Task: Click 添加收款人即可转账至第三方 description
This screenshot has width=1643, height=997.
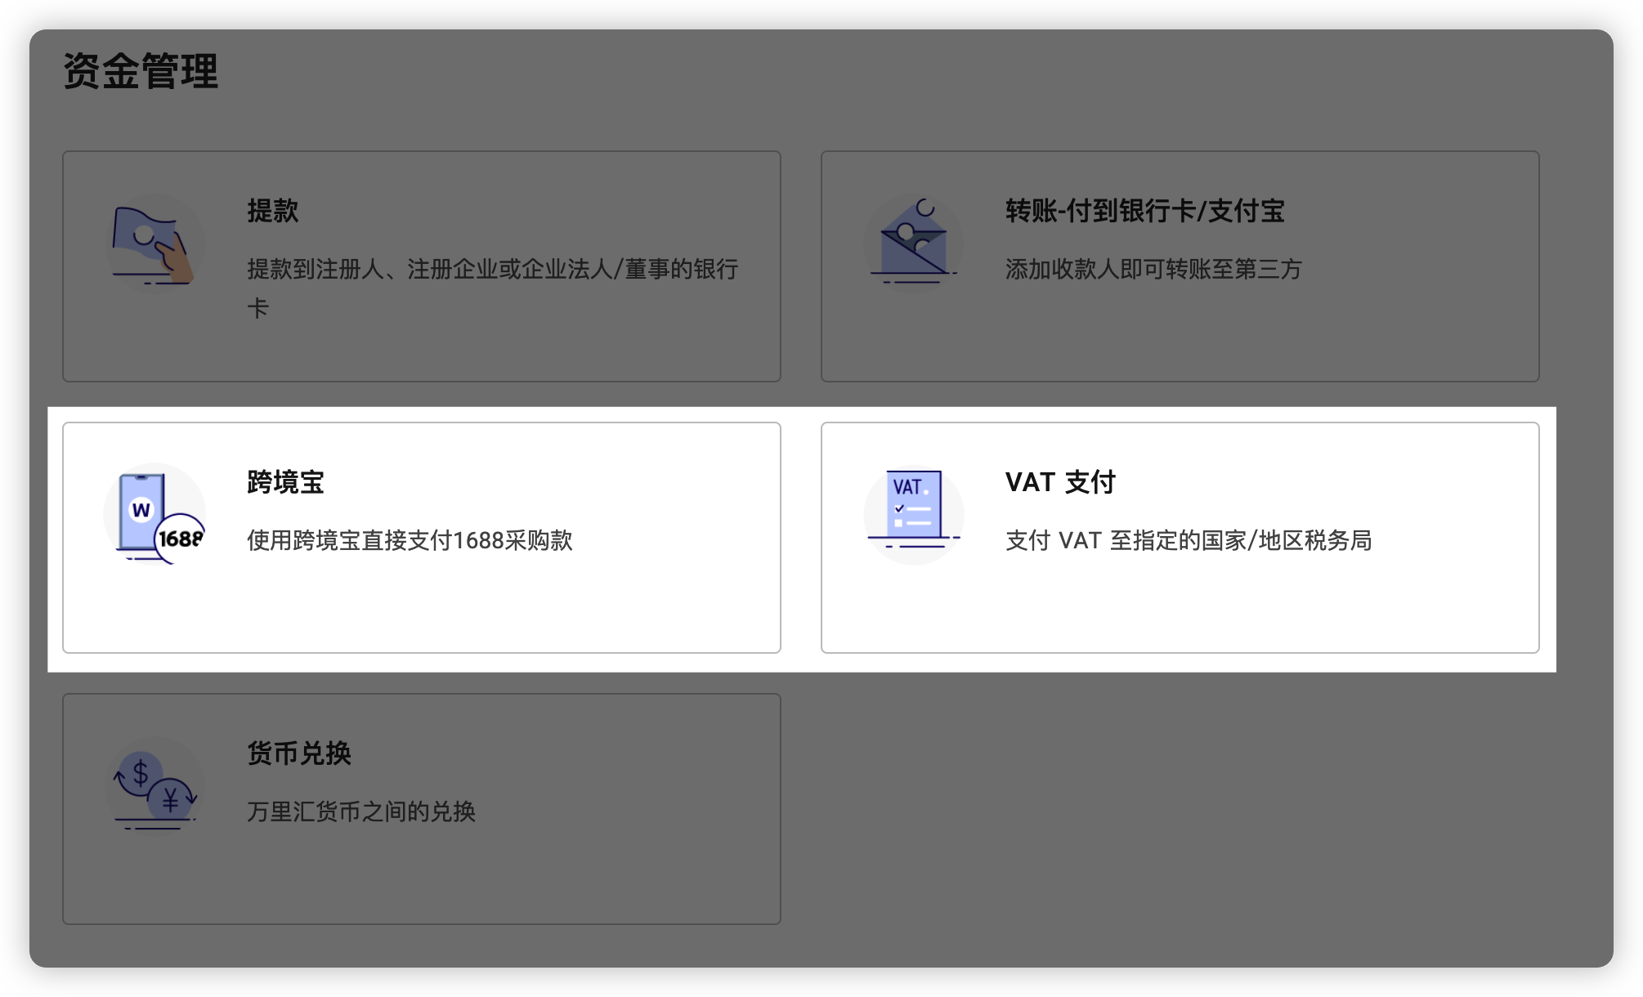Action: tap(1153, 269)
